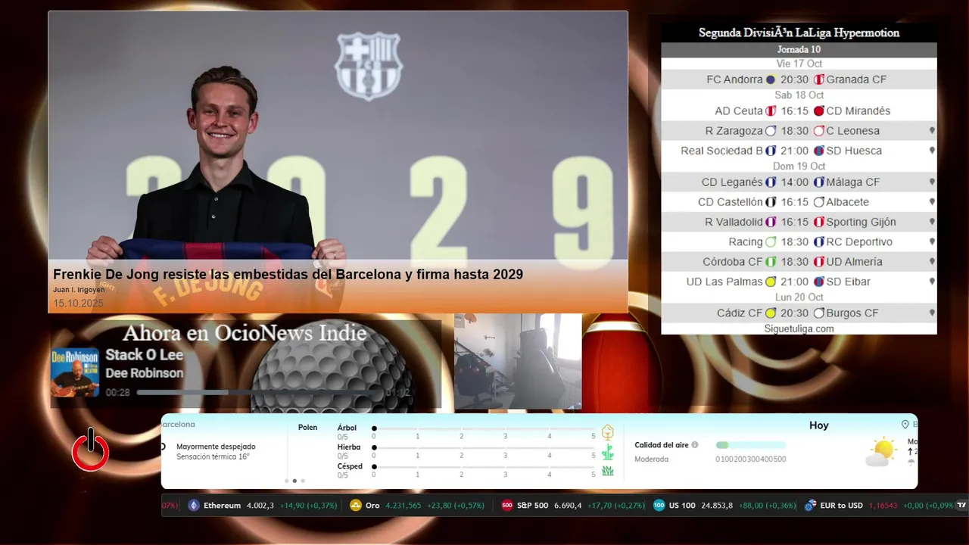969x545 pixels.
Task: Select the first carousel dot in weather widget
Action: (286, 481)
